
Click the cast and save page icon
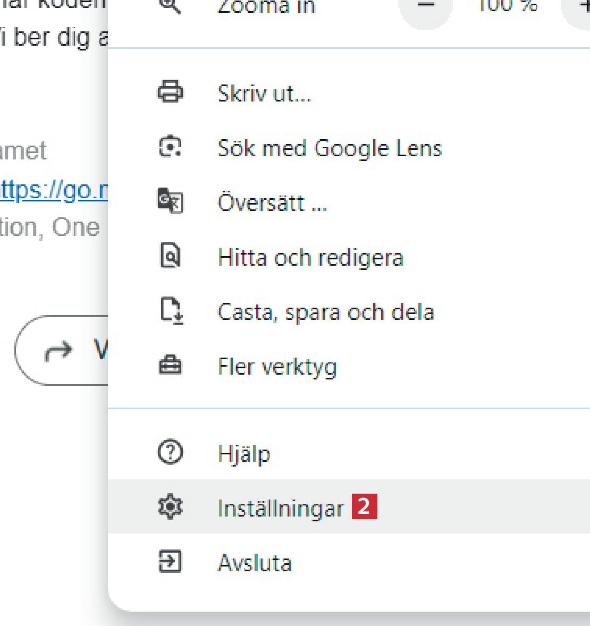pyautogui.click(x=171, y=311)
